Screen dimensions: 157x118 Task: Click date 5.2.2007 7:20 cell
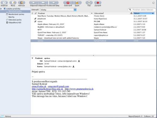point(139,38)
